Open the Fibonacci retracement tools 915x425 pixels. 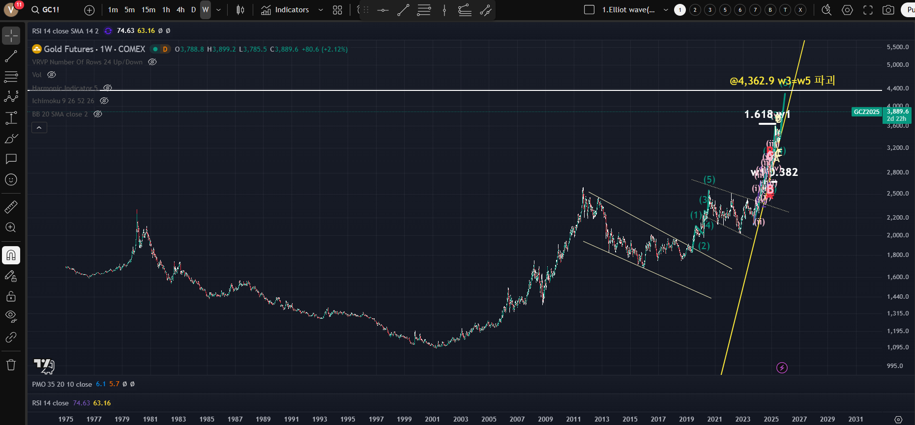tap(11, 77)
